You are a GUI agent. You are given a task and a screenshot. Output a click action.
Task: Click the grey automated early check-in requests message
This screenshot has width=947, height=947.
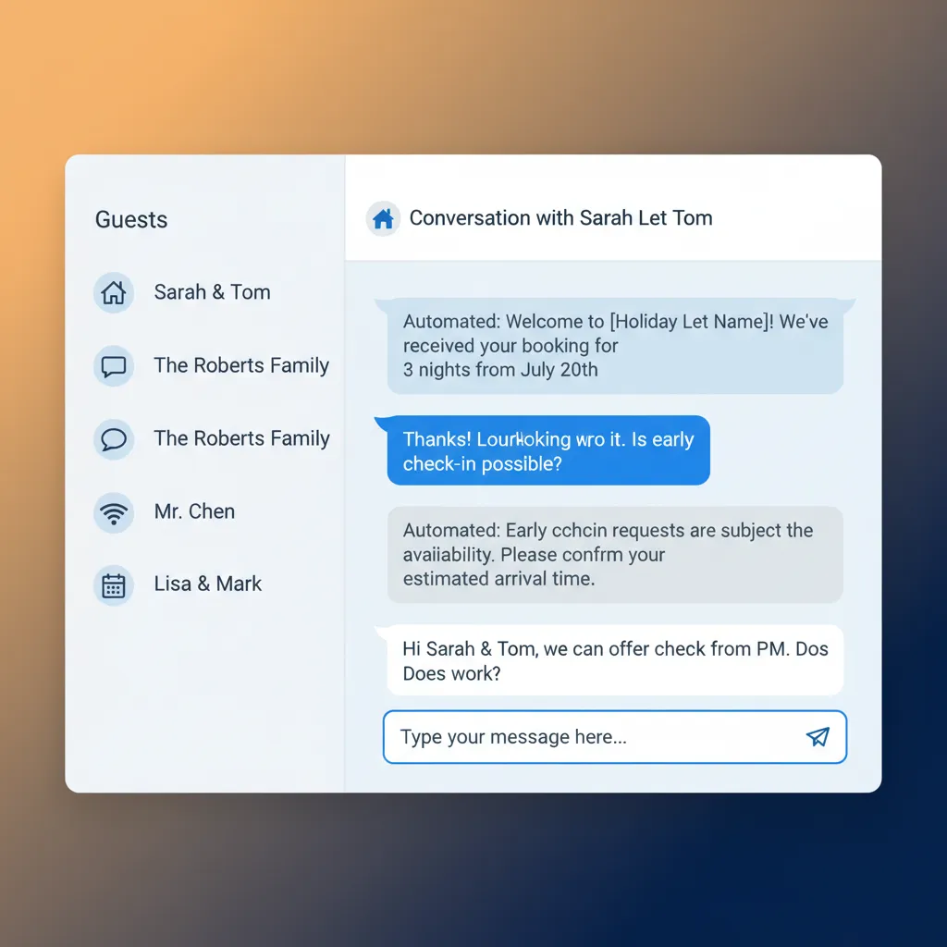[x=615, y=555]
